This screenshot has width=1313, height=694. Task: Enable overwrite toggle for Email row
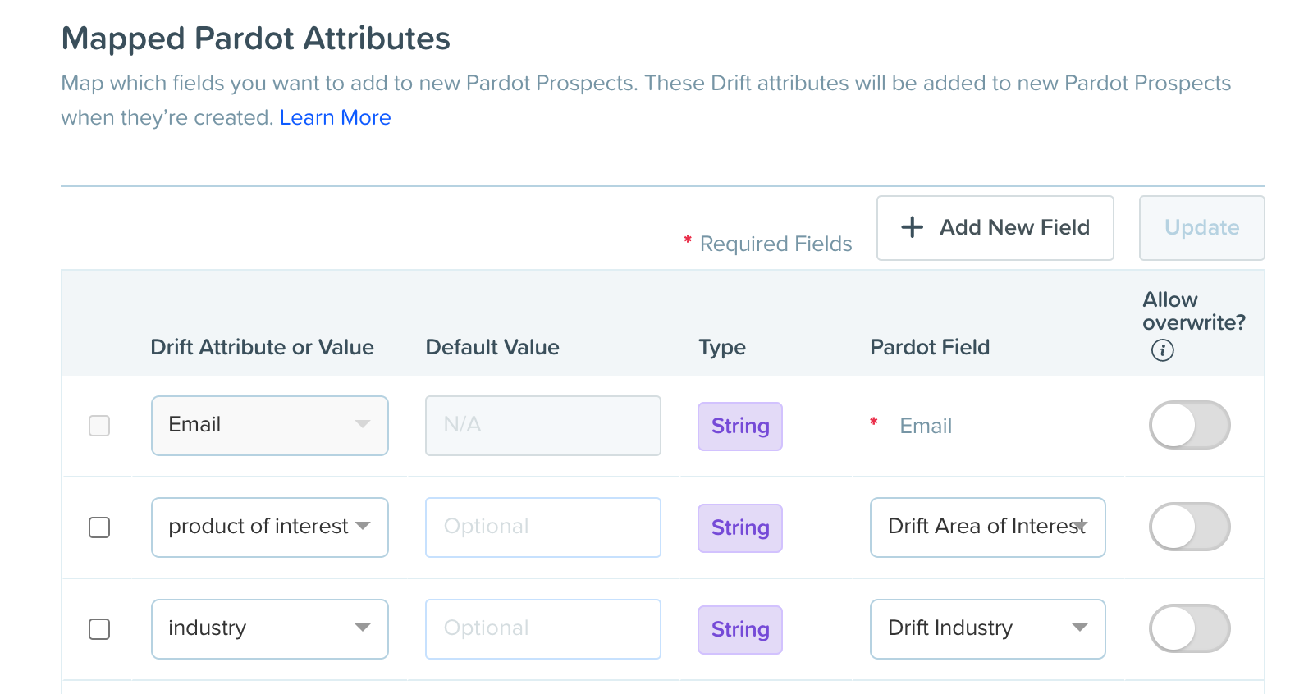coord(1189,425)
